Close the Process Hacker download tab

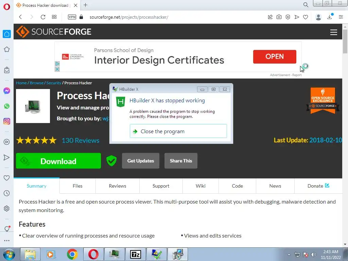[76, 5]
